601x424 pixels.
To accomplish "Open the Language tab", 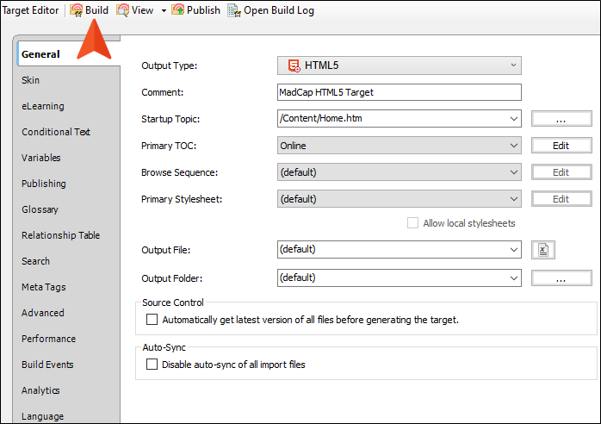I will point(42,416).
